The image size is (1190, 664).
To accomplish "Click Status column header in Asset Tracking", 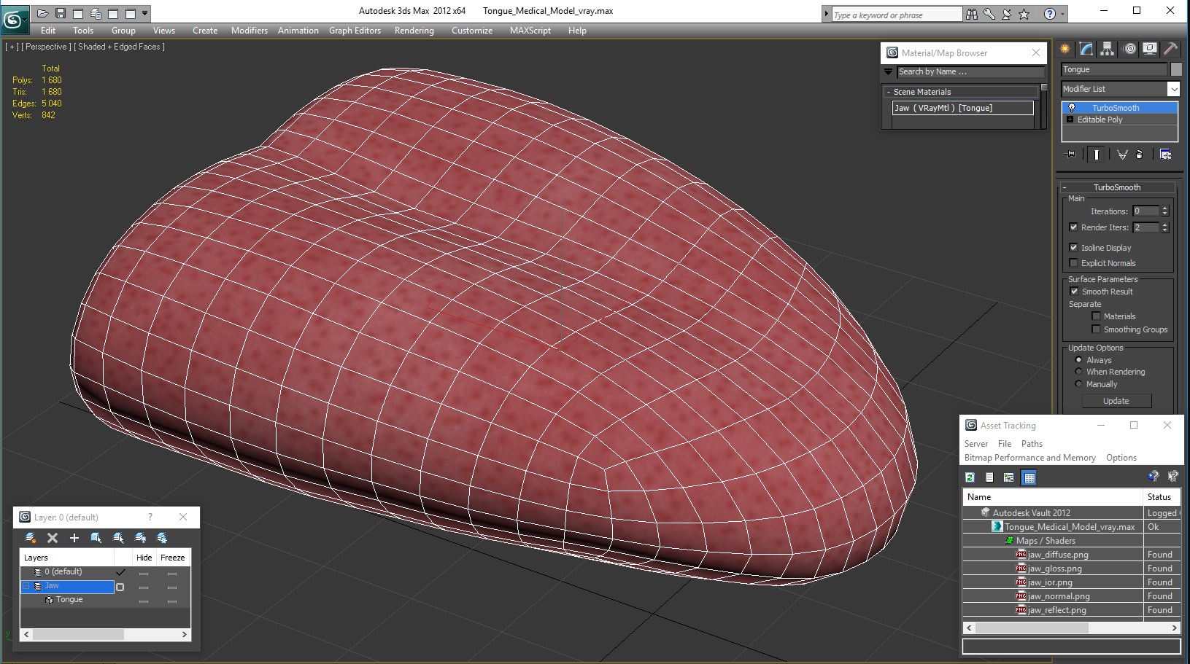I will (x=1160, y=497).
